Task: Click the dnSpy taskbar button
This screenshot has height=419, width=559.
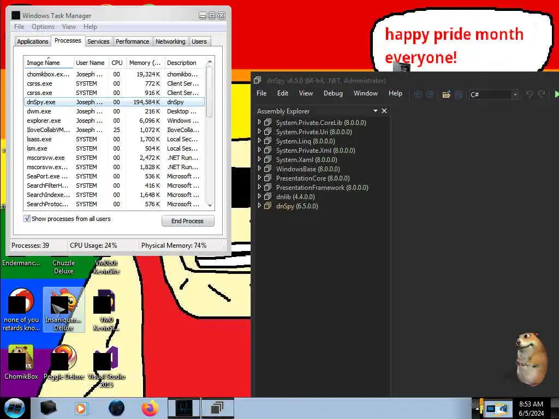Action: click(x=217, y=408)
